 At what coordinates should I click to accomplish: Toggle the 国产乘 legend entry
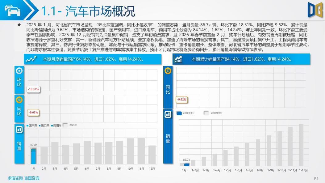tap(32, 126)
